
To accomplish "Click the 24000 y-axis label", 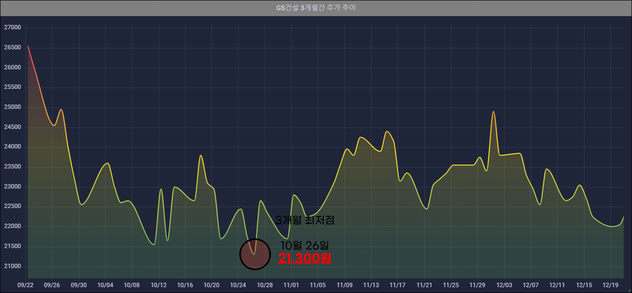I will tap(13, 147).
